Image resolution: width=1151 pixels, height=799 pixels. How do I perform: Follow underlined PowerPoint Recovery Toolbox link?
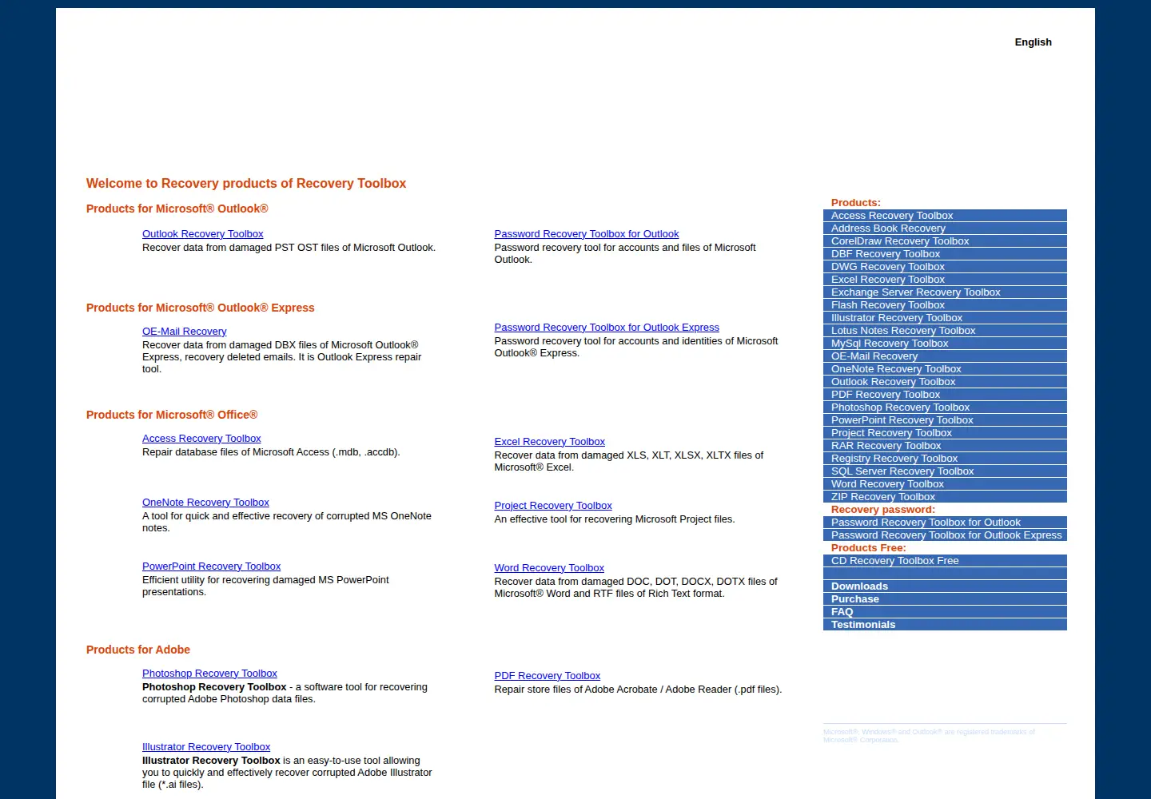click(211, 566)
